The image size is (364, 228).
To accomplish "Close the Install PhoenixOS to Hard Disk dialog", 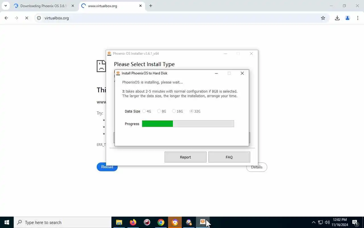I will [x=242, y=73].
